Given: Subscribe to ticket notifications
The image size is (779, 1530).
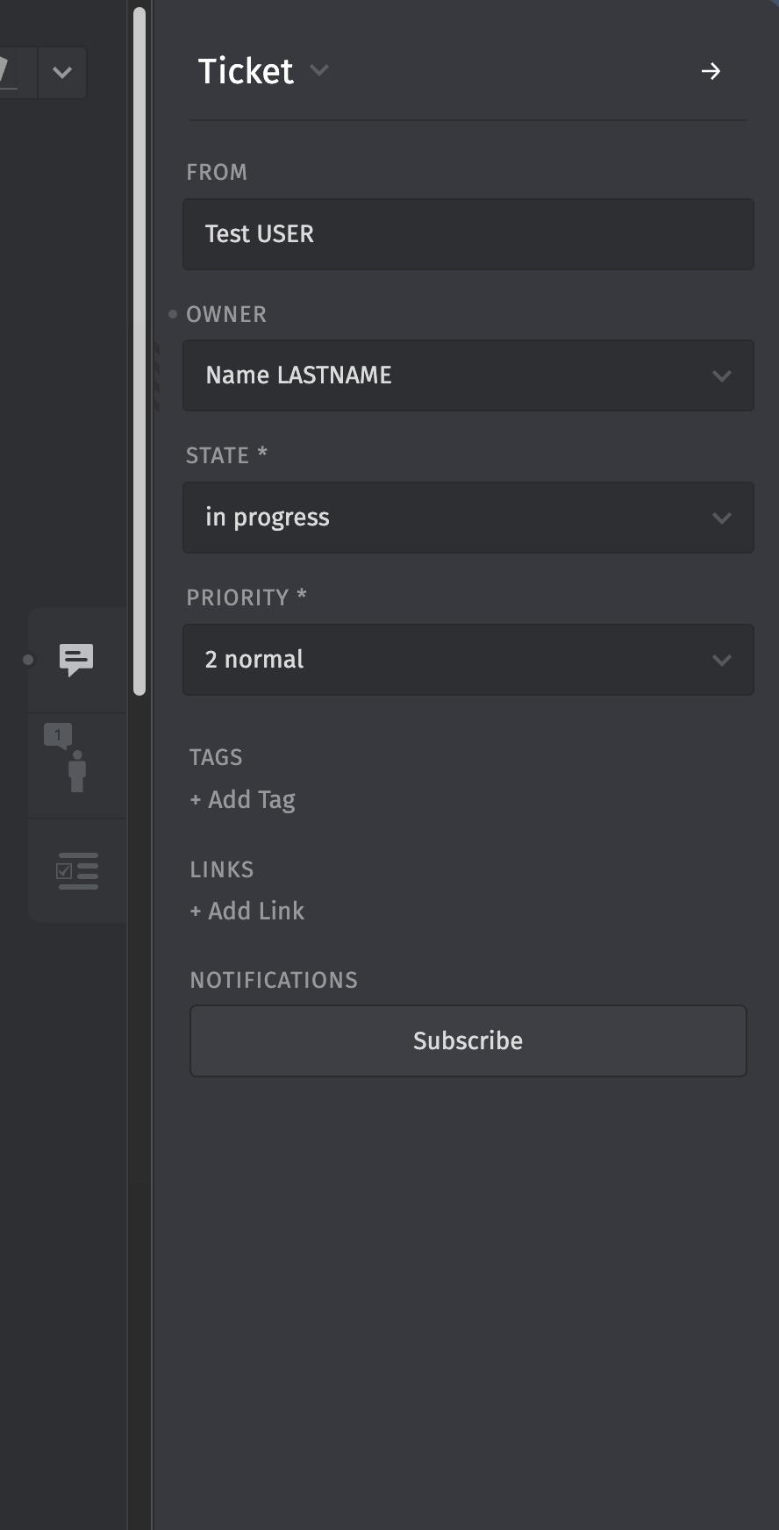Looking at the screenshot, I should [468, 1040].
